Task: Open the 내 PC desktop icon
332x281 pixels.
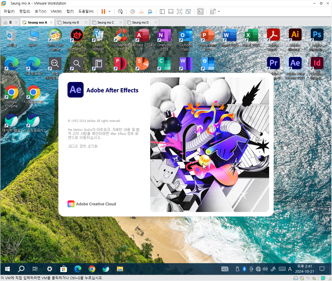Action: point(33,38)
